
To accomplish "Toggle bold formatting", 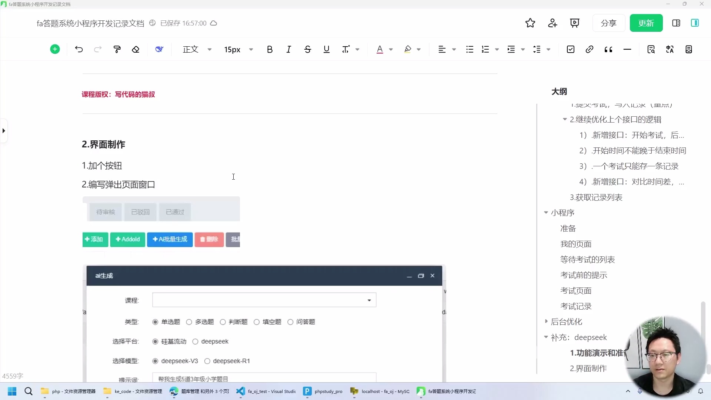I will tap(270, 49).
